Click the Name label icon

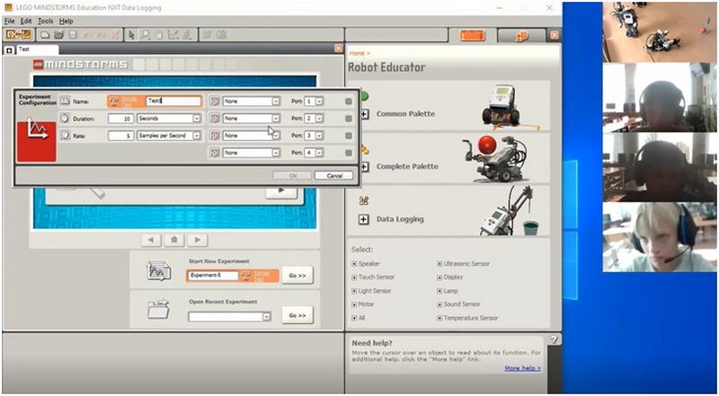[65, 101]
